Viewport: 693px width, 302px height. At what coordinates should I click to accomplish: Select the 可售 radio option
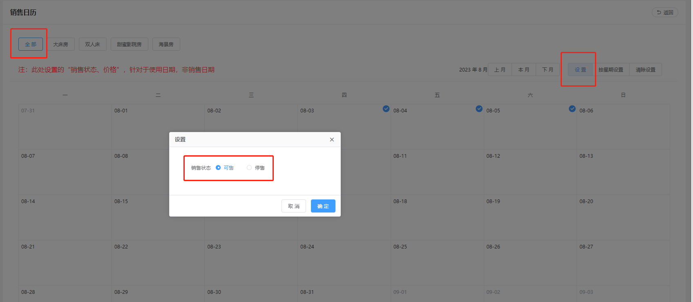[219, 168]
